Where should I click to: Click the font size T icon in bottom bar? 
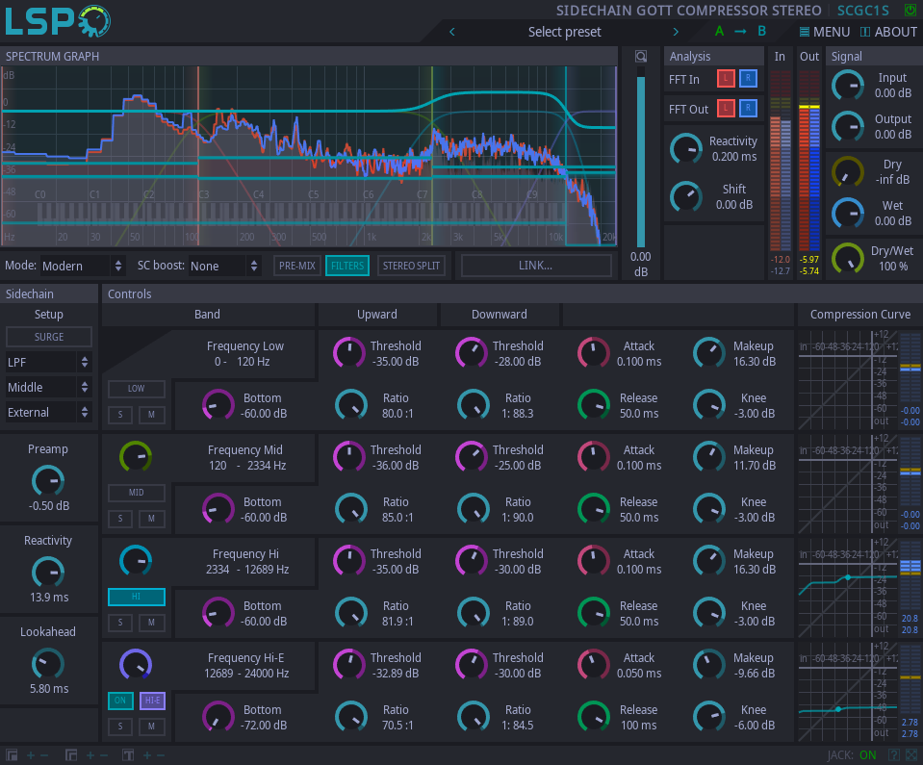[128, 755]
